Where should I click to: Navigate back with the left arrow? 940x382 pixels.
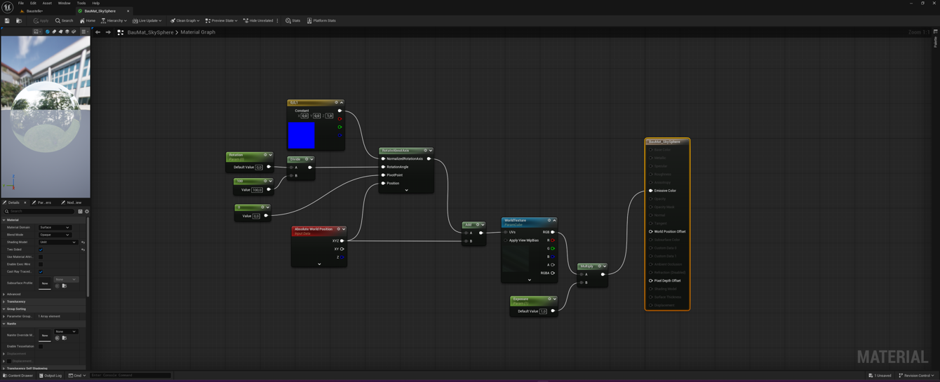pyautogui.click(x=98, y=32)
